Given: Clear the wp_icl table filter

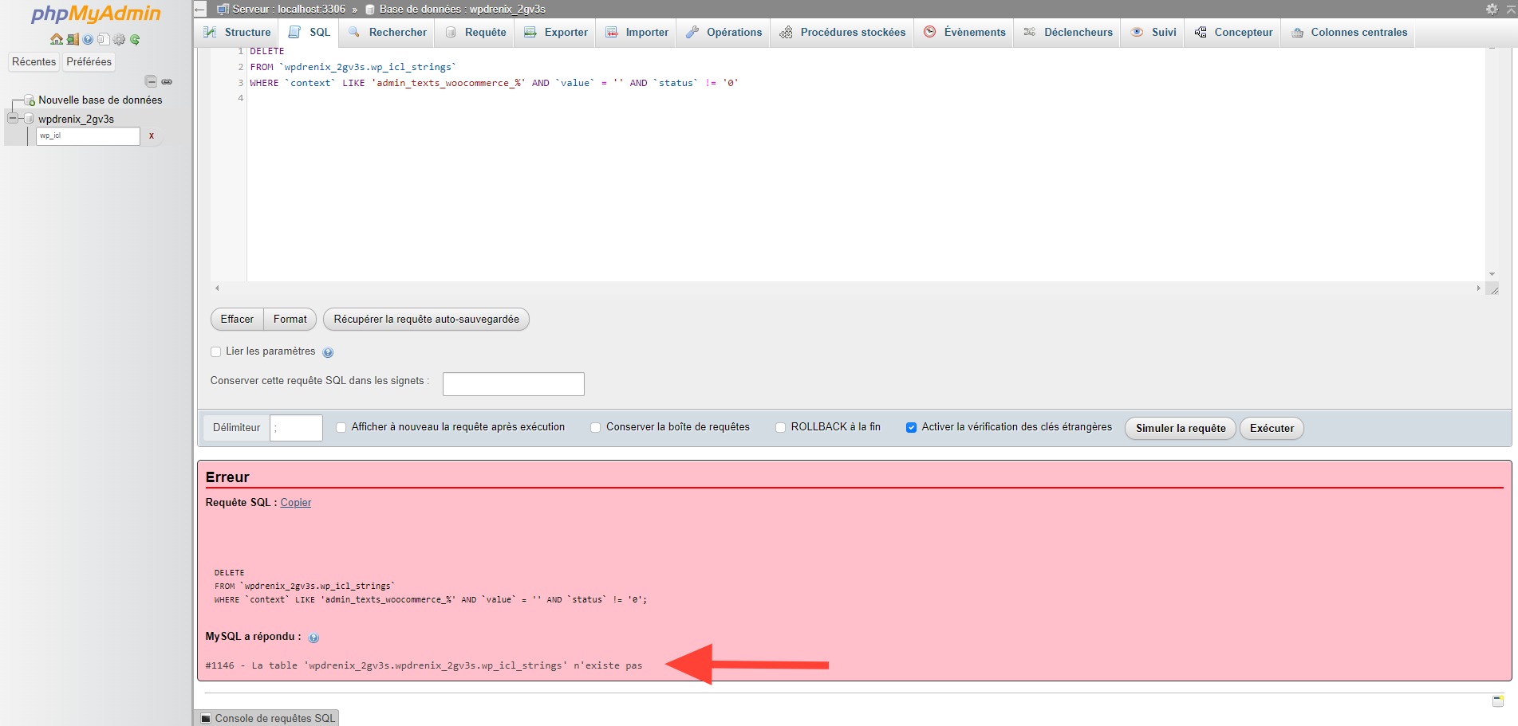Looking at the screenshot, I should coord(152,135).
